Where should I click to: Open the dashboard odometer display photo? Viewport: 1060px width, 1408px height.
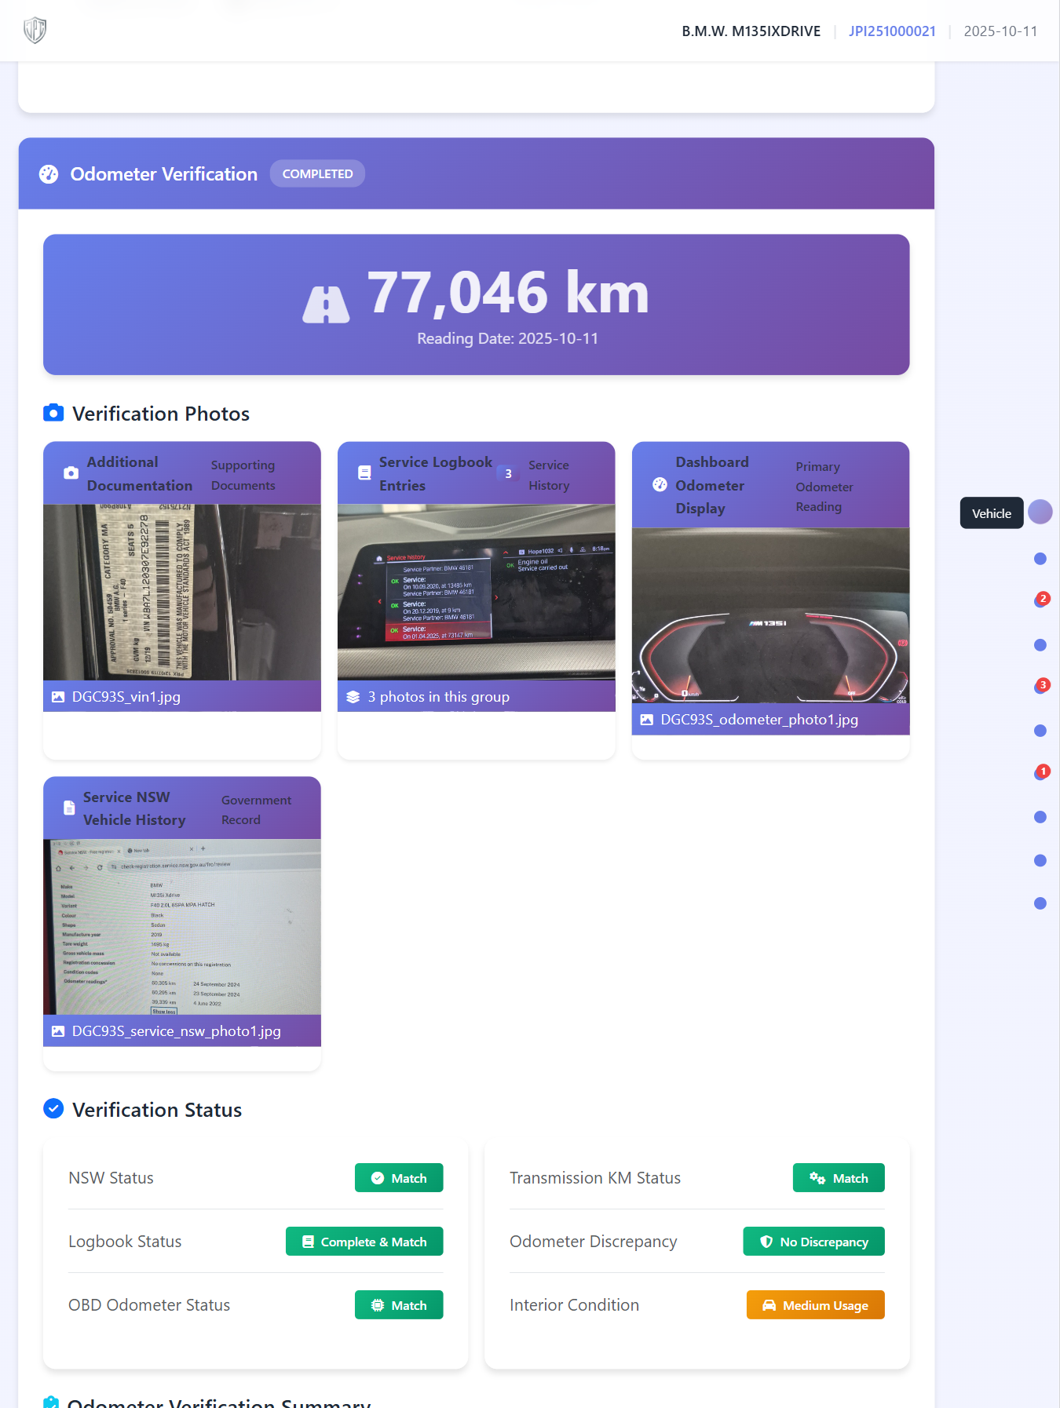tap(770, 615)
